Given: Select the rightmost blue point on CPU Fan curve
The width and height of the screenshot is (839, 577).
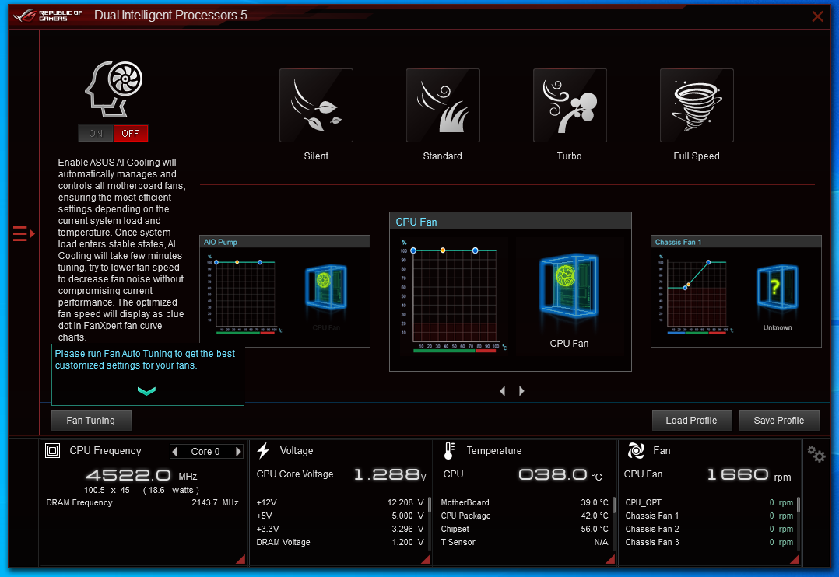Looking at the screenshot, I should [x=475, y=250].
